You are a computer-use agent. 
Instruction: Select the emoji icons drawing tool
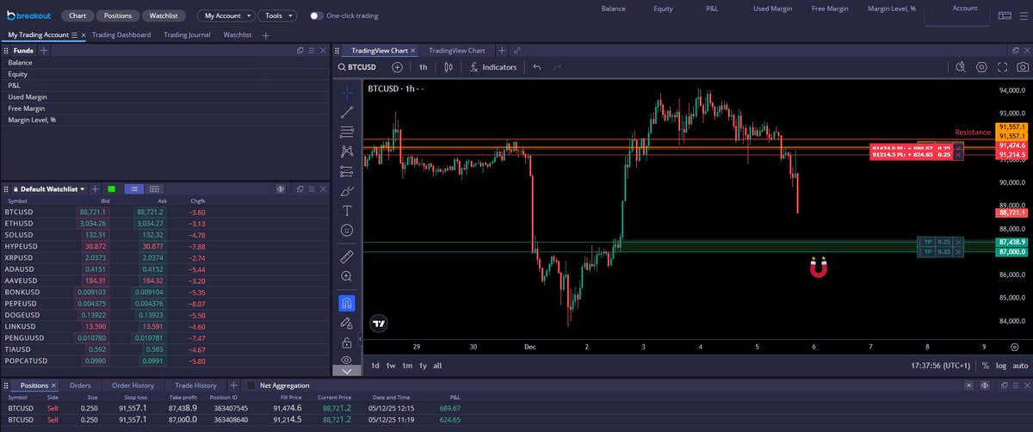pyautogui.click(x=347, y=231)
